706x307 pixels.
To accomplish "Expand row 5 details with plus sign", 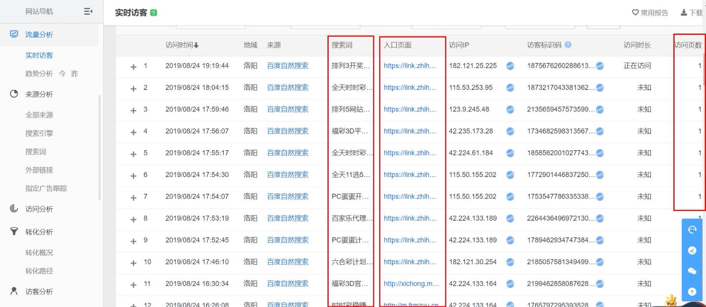I will [133, 154].
